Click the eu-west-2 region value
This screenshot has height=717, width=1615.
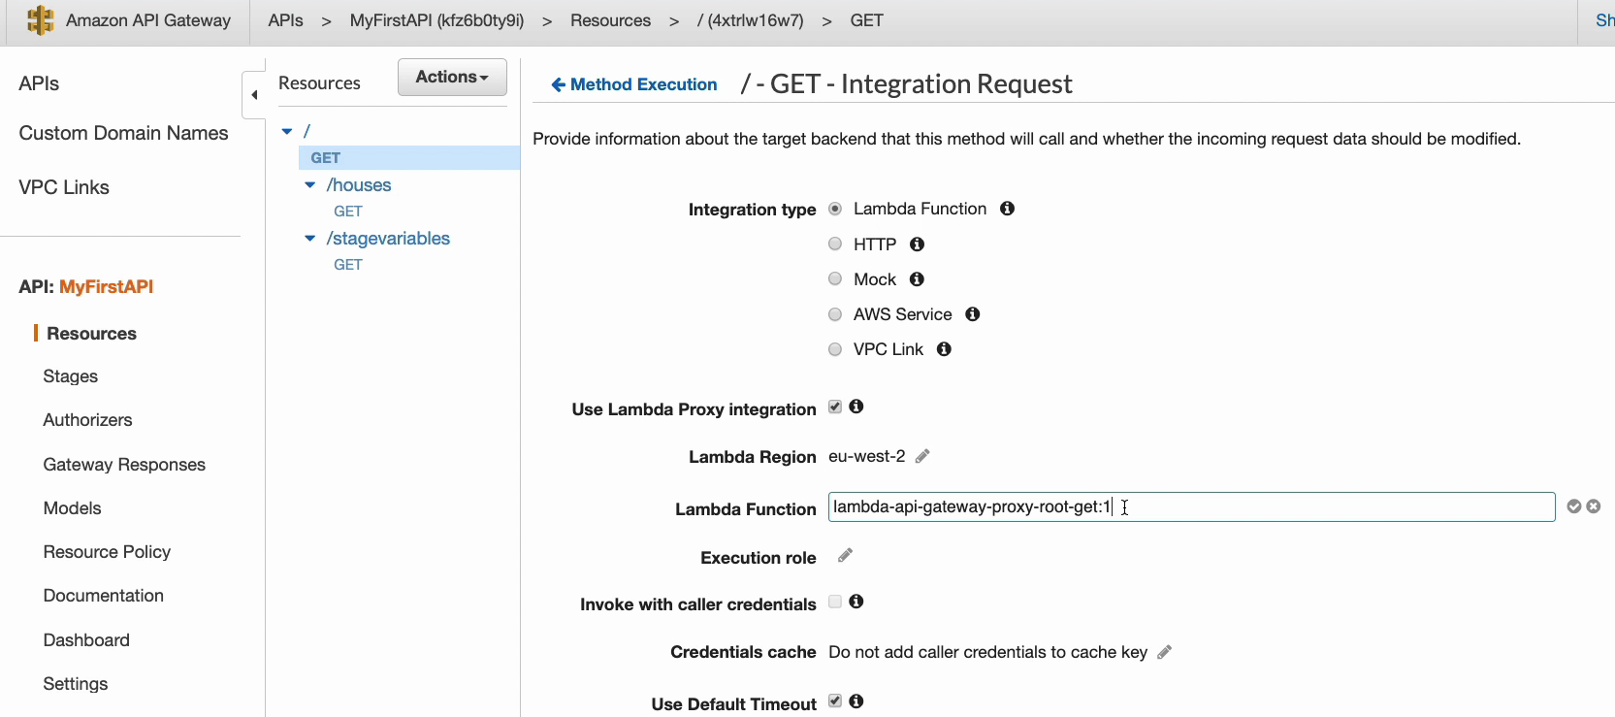pos(866,456)
